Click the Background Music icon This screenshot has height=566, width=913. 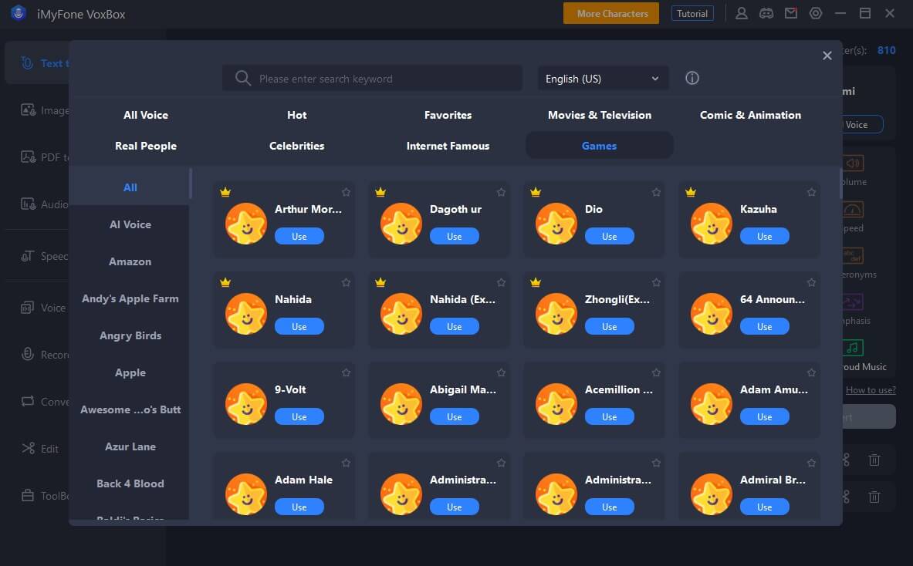[x=853, y=348]
